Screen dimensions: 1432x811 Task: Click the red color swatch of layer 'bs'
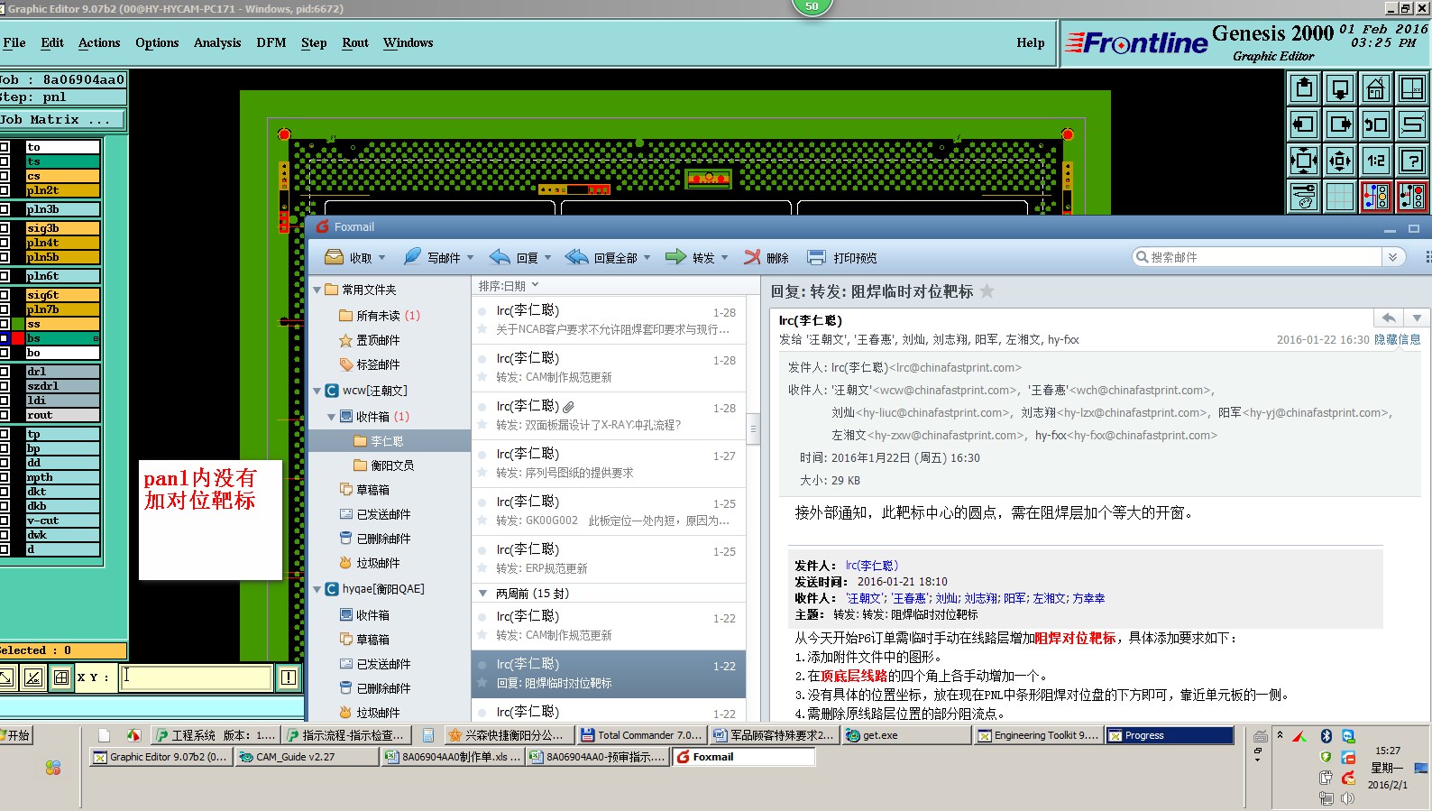18,338
